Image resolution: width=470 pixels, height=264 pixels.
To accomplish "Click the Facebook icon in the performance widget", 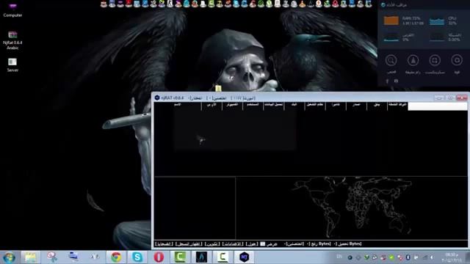I will coord(387,81).
